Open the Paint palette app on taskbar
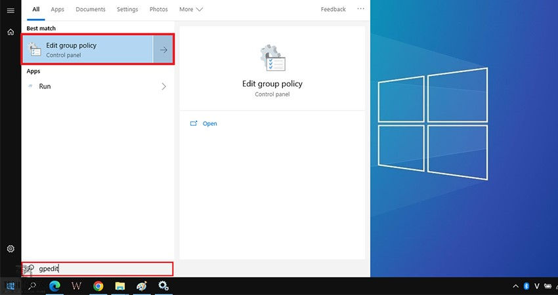 [x=142, y=286]
